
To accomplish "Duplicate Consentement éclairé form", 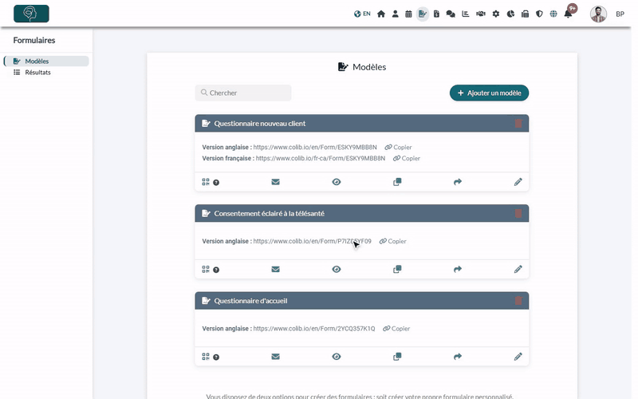I will [397, 269].
